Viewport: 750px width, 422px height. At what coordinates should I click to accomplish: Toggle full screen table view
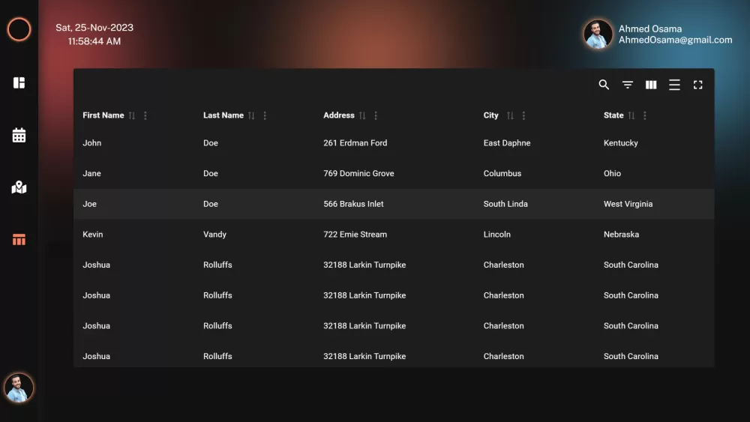coord(697,85)
